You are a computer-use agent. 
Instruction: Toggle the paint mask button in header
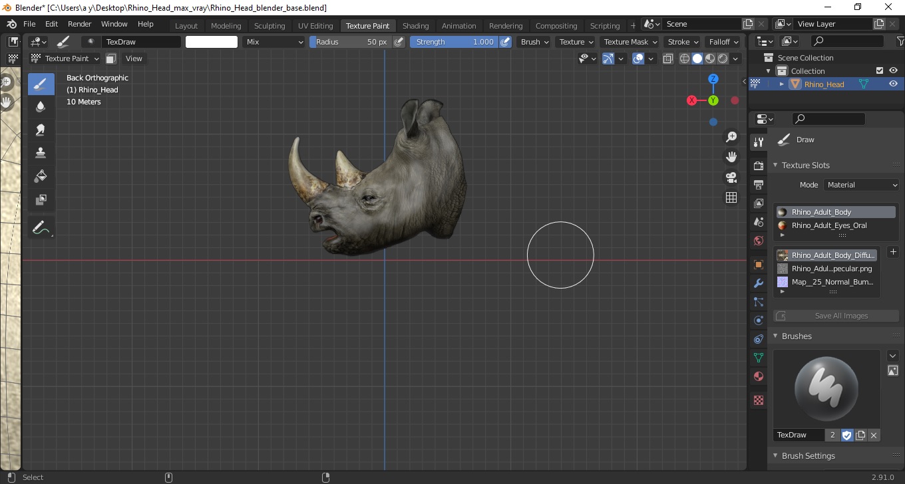(x=111, y=59)
